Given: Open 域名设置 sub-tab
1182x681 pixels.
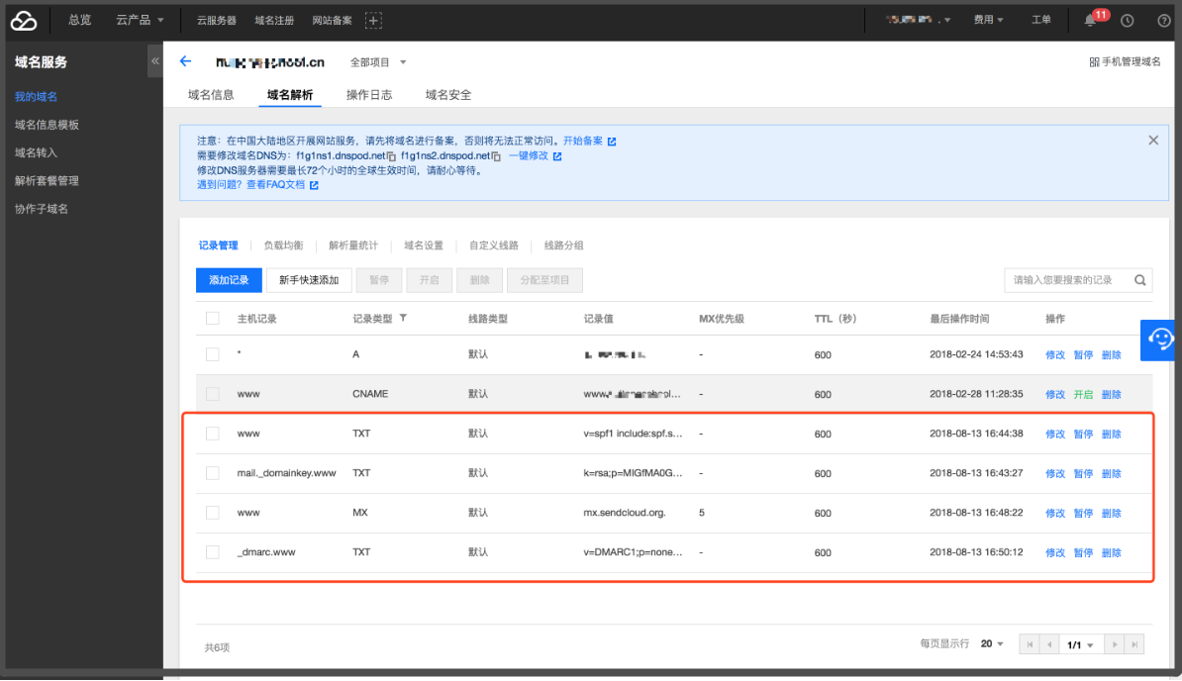Looking at the screenshot, I should coord(424,245).
